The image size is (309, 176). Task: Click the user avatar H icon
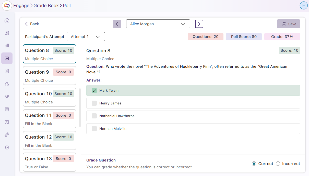(303, 6)
